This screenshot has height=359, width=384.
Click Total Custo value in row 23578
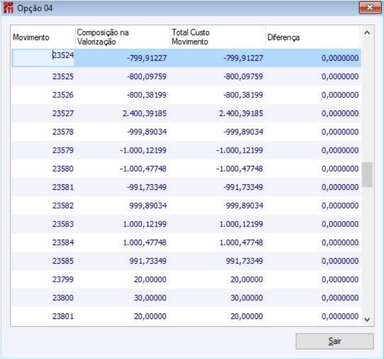[x=243, y=132]
